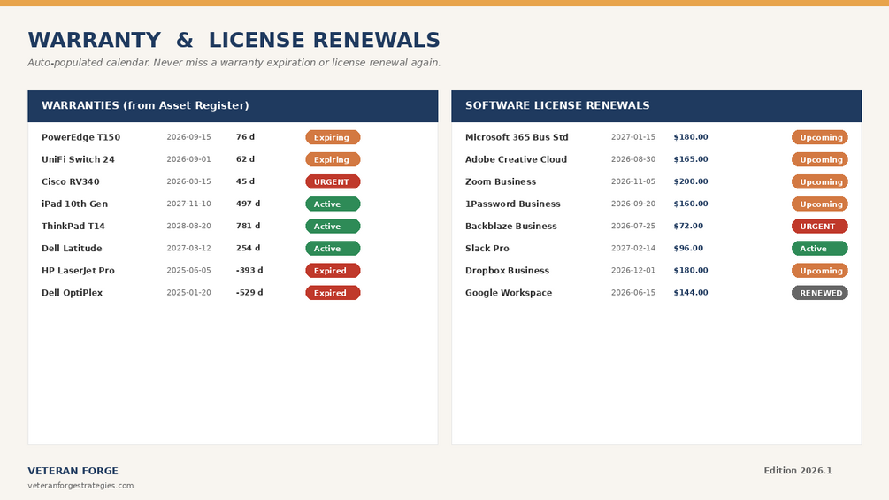This screenshot has width=889, height=500.
Task: Click the $72.00 license cost
Action: (x=688, y=225)
